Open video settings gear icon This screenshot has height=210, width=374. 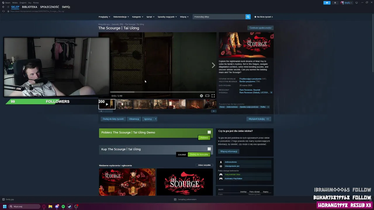(x=201, y=96)
